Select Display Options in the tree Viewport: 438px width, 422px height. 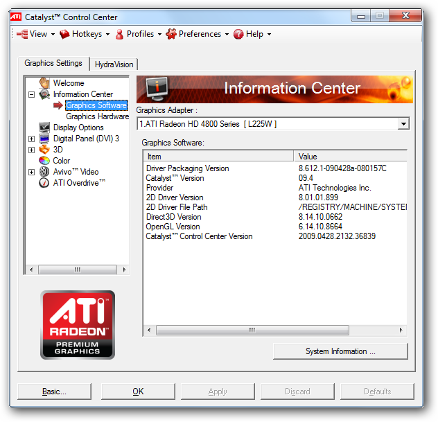[78, 128]
